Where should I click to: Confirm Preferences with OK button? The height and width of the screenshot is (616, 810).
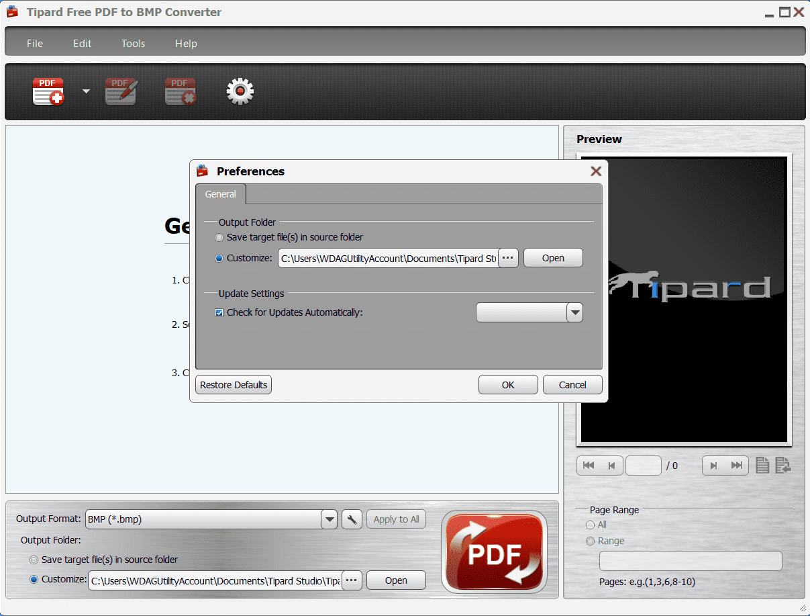pos(508,385)
